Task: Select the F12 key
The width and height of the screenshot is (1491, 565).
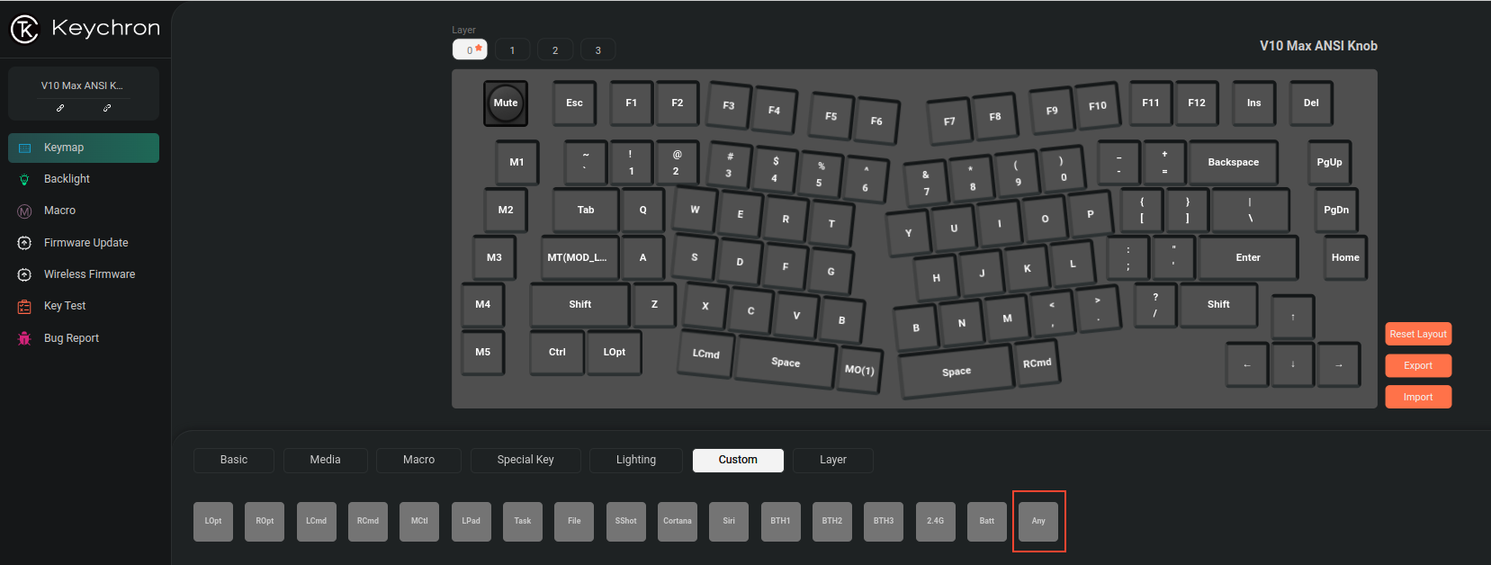Action: (x=1197, y=103)
